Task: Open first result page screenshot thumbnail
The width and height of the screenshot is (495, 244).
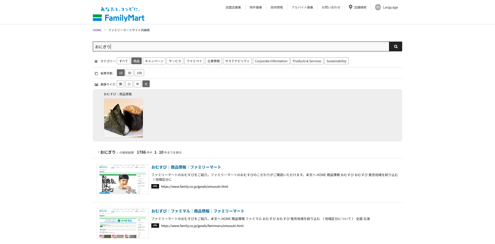Action: [123, 179]
